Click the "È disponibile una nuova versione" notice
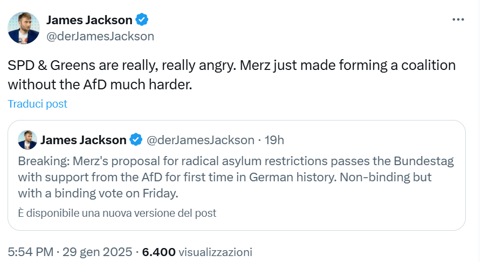Viewport: 489px width, 262px height. pos(117,213)
